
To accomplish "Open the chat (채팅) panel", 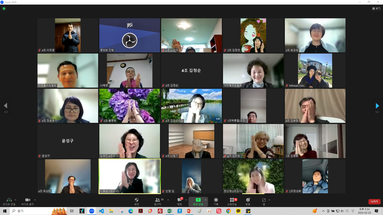I will point(180,200).
